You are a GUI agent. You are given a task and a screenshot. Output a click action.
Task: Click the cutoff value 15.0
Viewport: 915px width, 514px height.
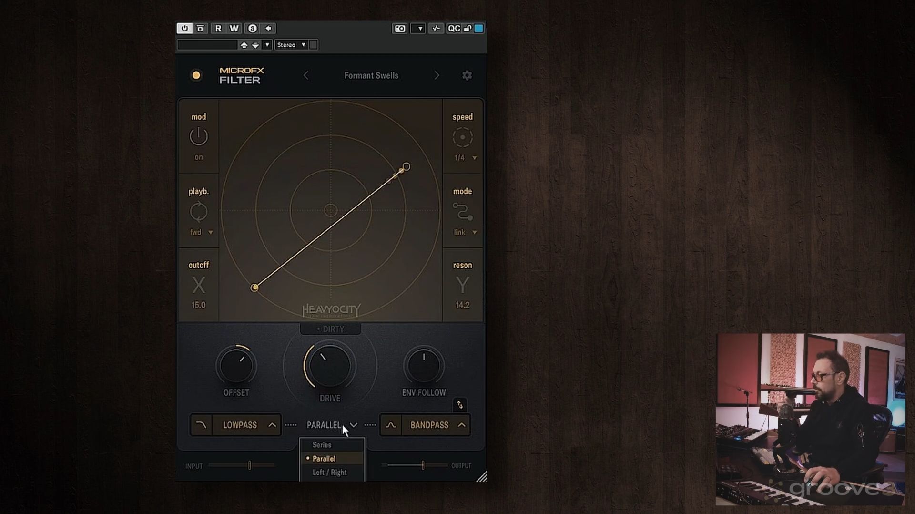click(199, 305)
